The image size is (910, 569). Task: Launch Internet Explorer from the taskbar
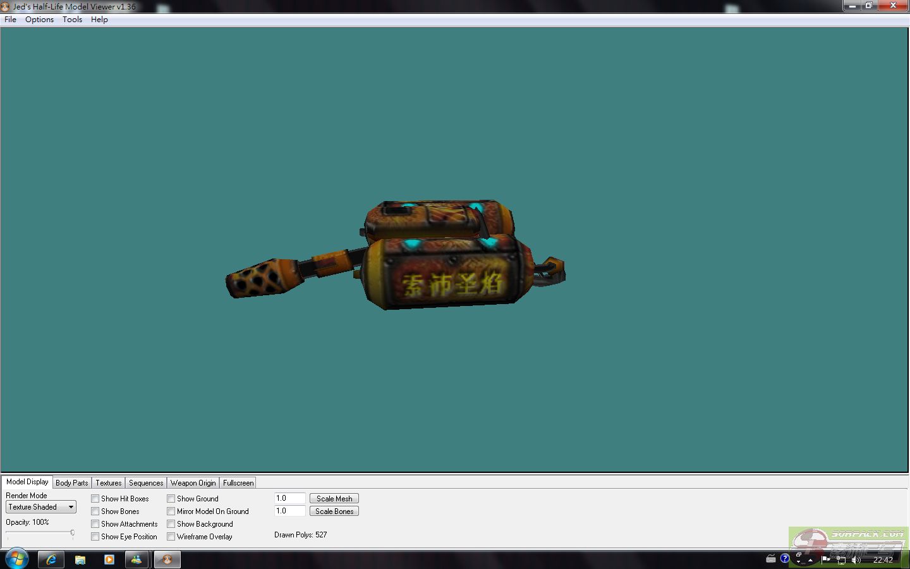[x=51, y=560]
